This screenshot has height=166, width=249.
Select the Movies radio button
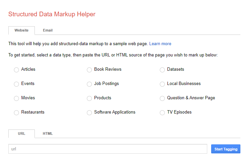point(16,98)
